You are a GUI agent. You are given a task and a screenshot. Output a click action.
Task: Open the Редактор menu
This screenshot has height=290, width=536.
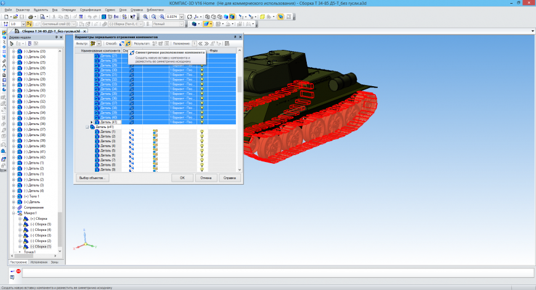pos(23,10)
